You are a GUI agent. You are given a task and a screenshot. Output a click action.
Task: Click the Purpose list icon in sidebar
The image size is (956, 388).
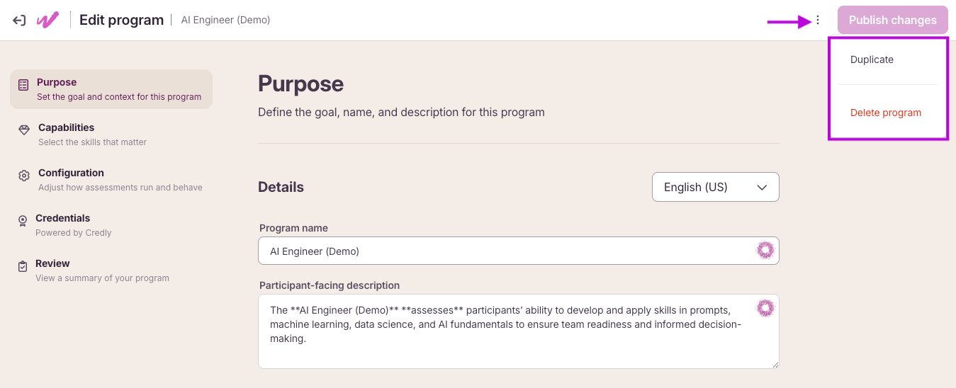tap(23, 85)
